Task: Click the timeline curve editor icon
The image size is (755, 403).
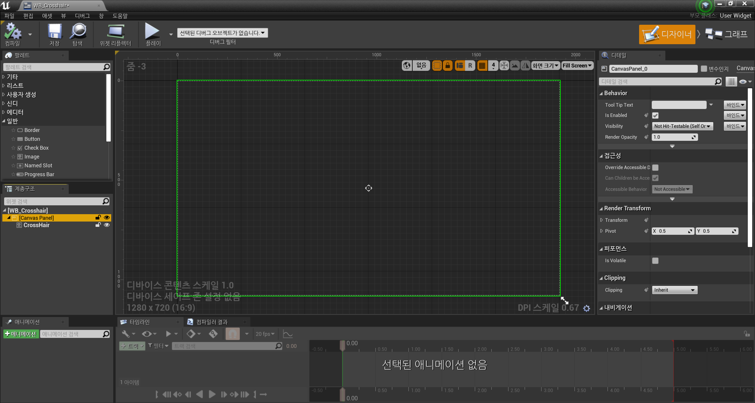Action: click(288, 334)
